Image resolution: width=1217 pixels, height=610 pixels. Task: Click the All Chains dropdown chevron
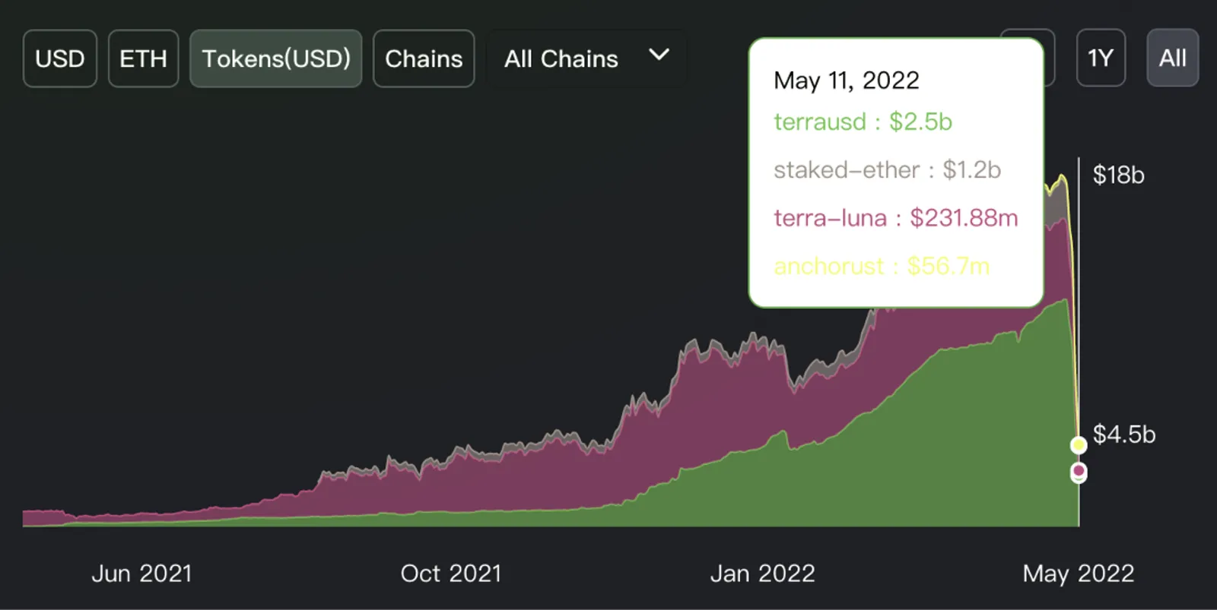[659, 55]
